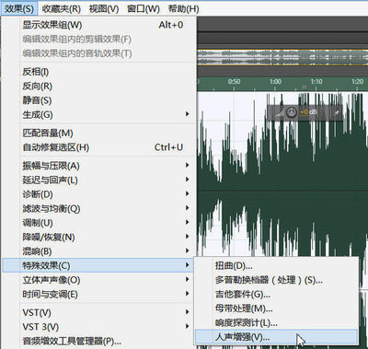Click the 0:50 mark on the timeline ruler
This screenshot has width=368, height=349.
pos(234,82)
